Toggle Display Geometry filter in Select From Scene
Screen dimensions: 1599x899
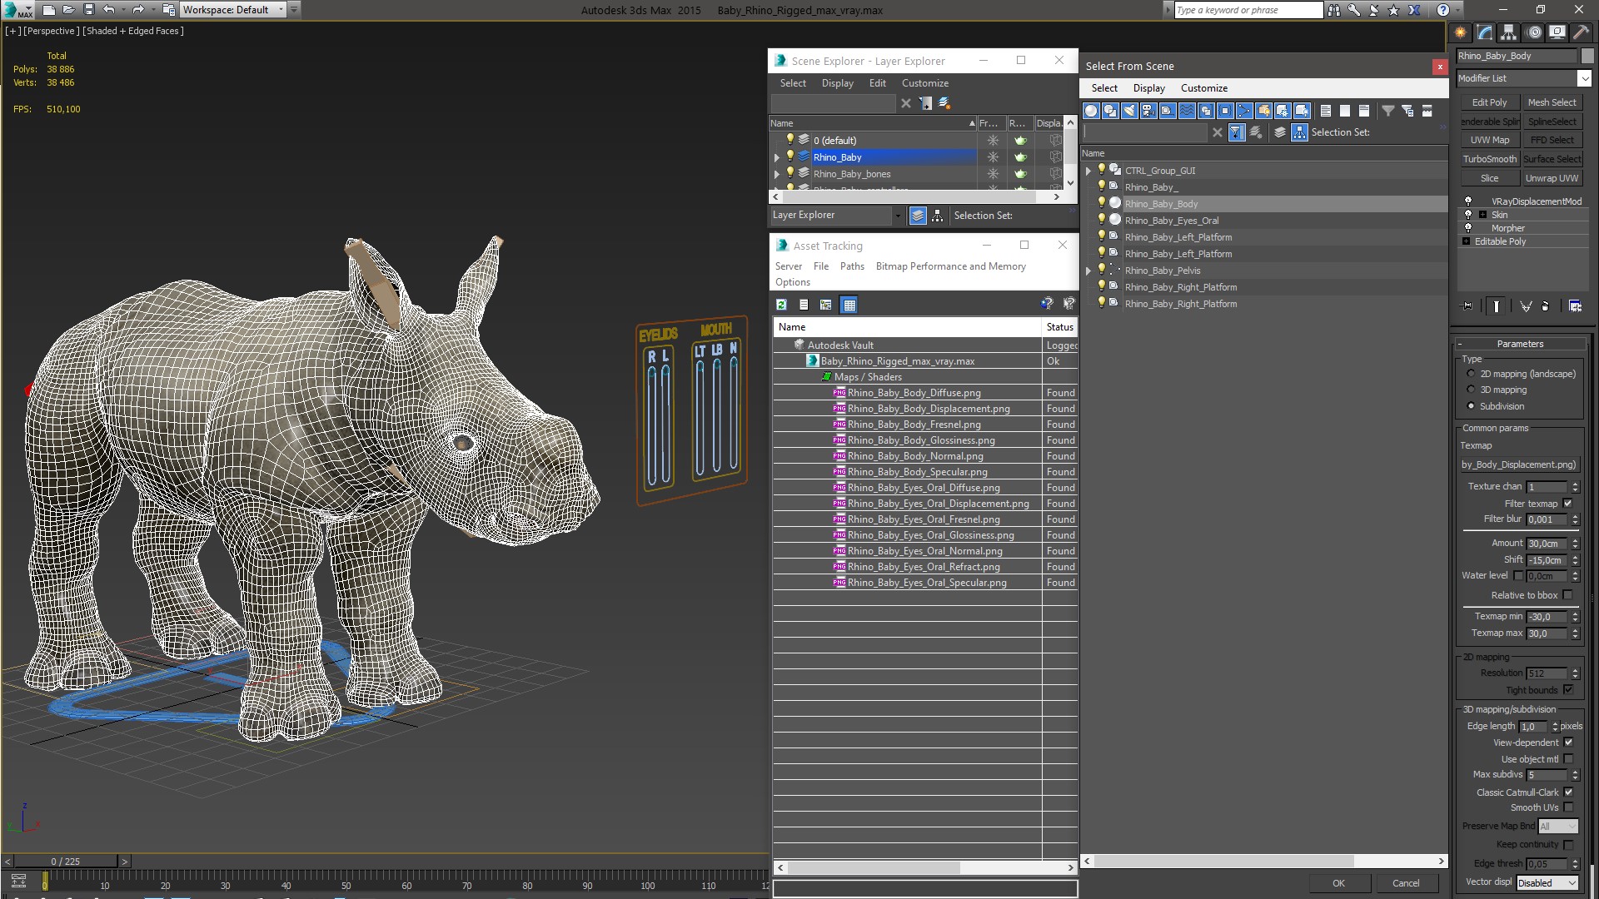(x=1091, y=111)
